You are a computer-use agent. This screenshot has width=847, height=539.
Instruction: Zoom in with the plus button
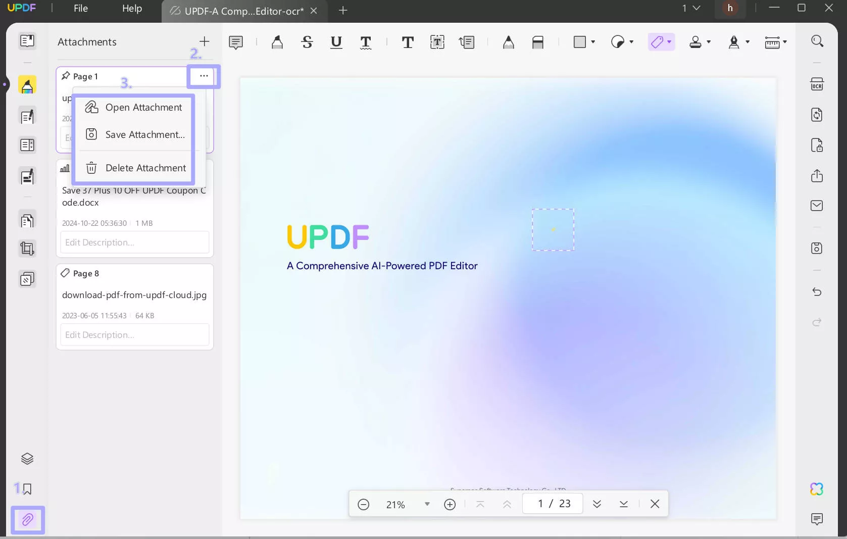tap(450, 504)
